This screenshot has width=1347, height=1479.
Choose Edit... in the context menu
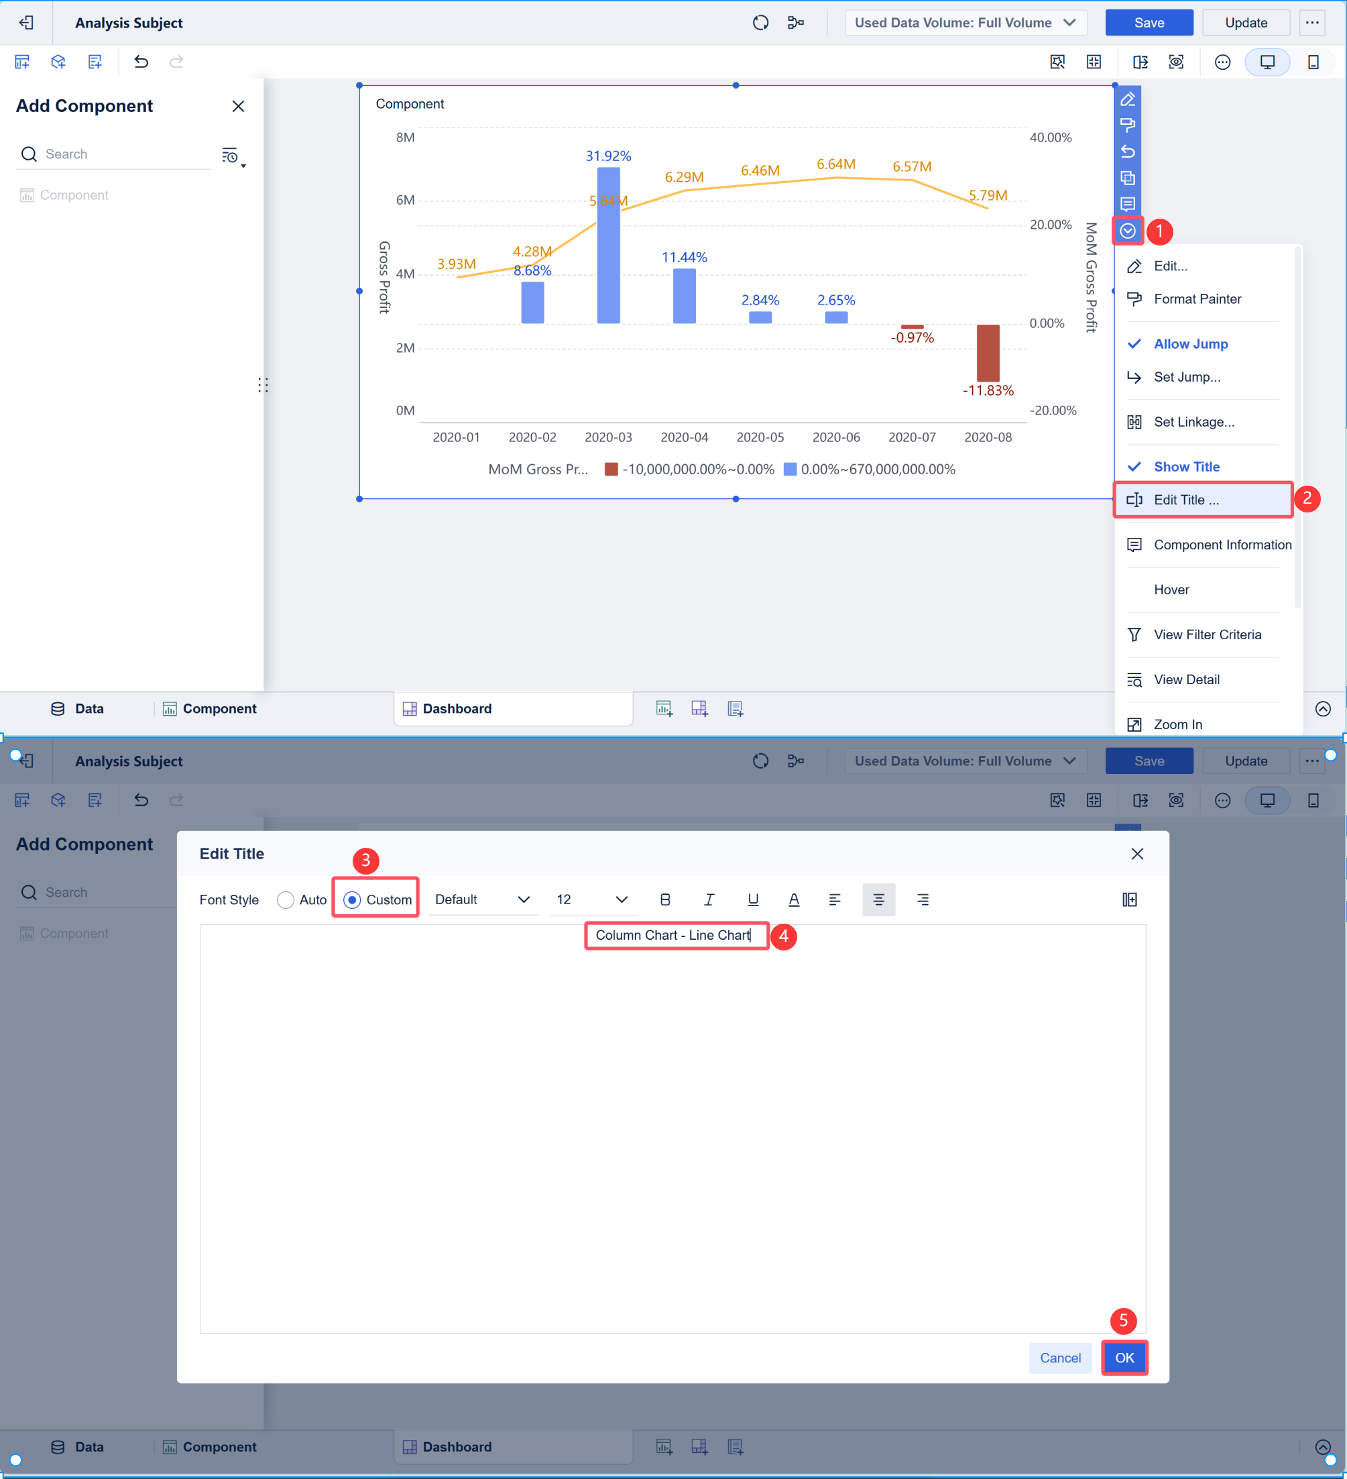[x=1203, y=266]
